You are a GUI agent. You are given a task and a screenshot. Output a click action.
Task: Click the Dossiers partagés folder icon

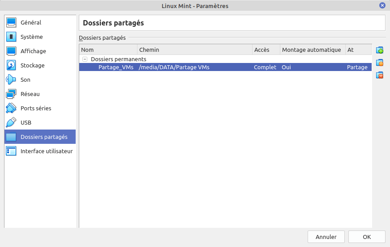(11, 137)
